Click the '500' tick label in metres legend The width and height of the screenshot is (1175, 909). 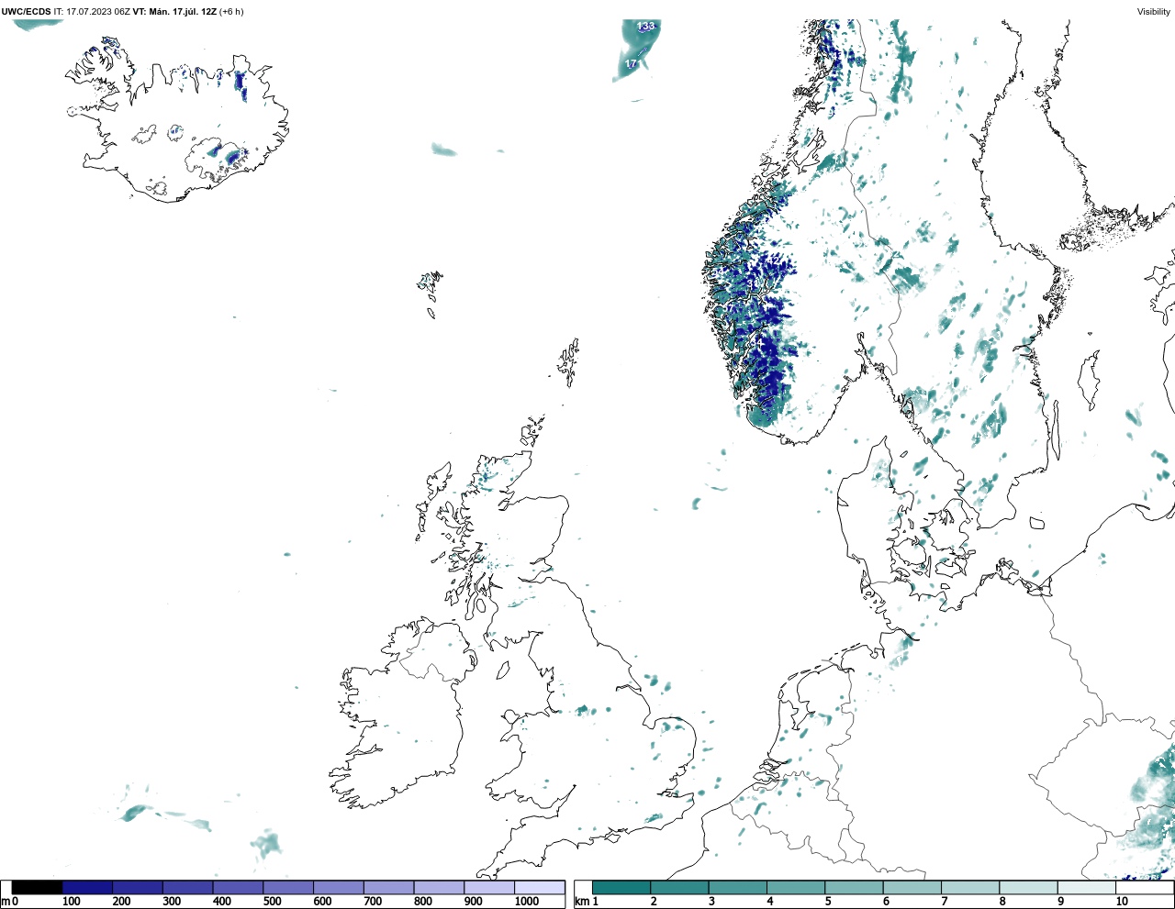pos(272,902)
